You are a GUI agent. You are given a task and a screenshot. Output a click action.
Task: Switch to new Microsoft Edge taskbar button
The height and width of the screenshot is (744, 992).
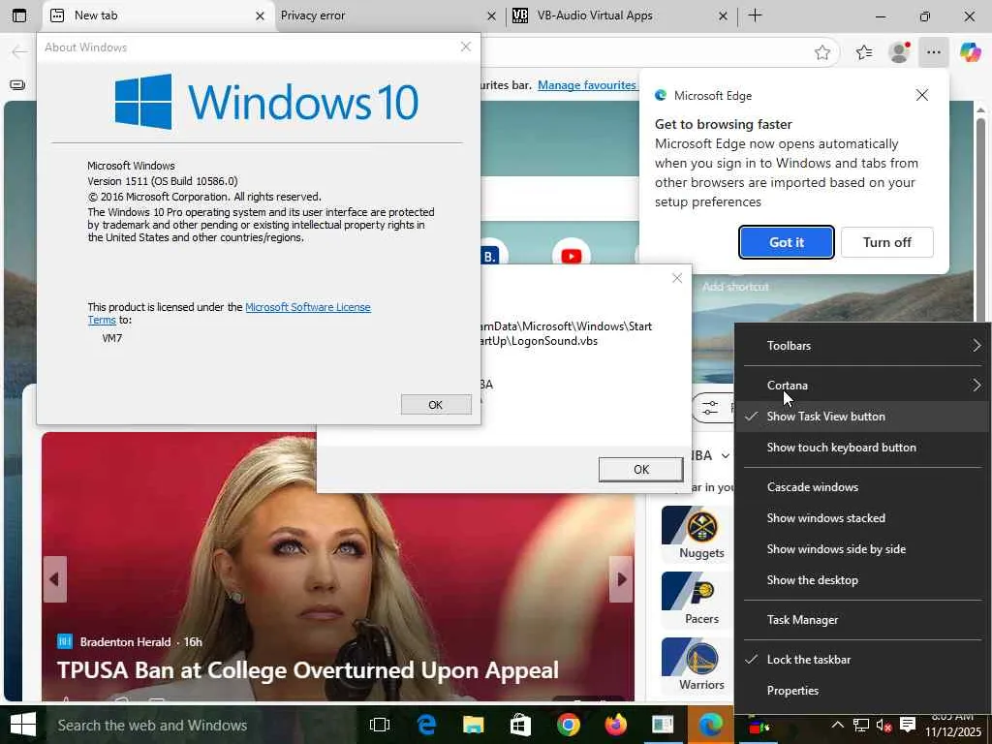coord(710,725)
